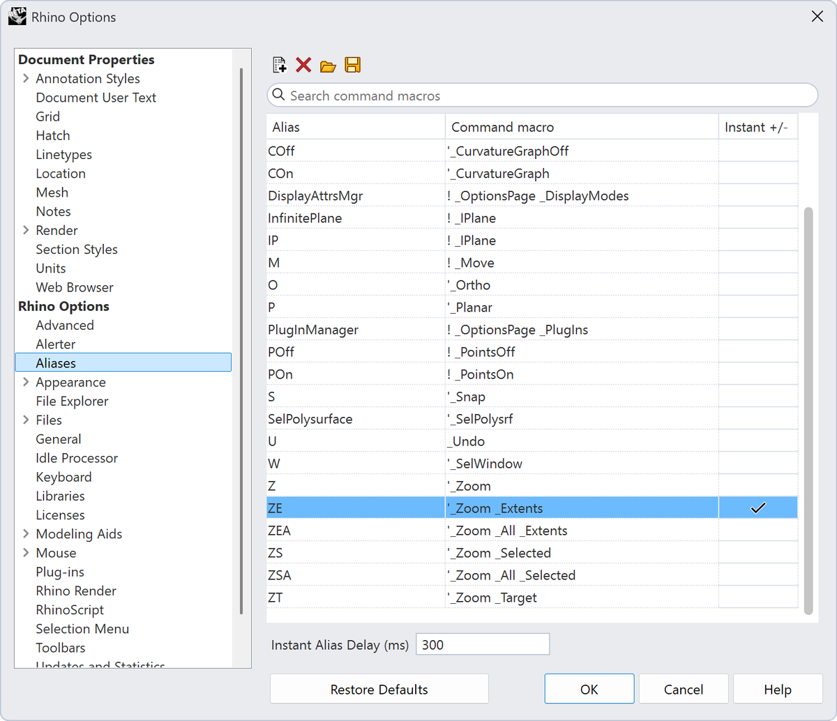
Task: Select the POn alias cell
Action: [356, 374]
